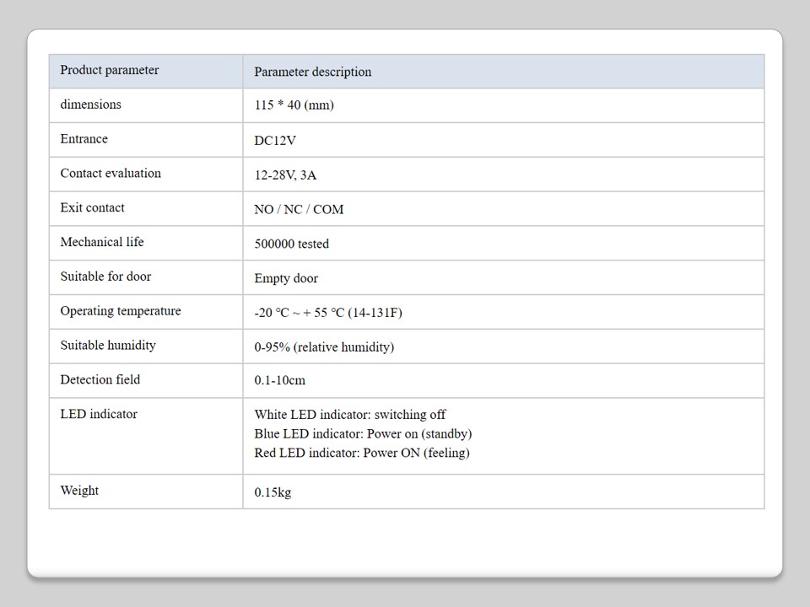Select the 'Suitable for door' label

(105, 277)
